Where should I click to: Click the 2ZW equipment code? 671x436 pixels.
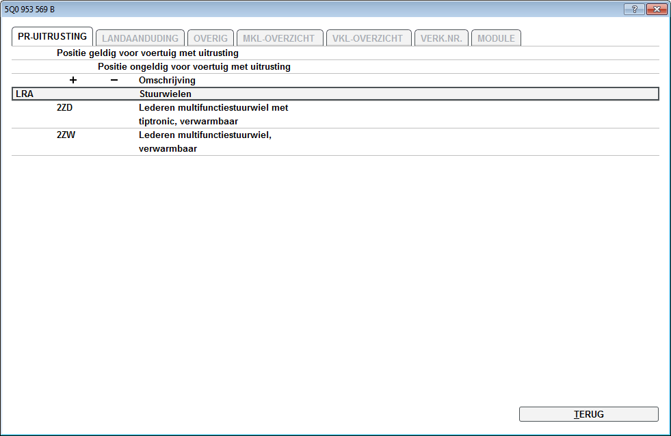(x=66, y=135)
